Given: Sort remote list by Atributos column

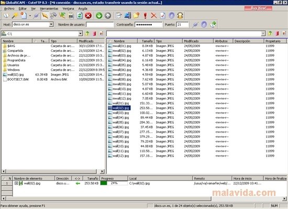Looking at the screenshot, I should [223, 41].
